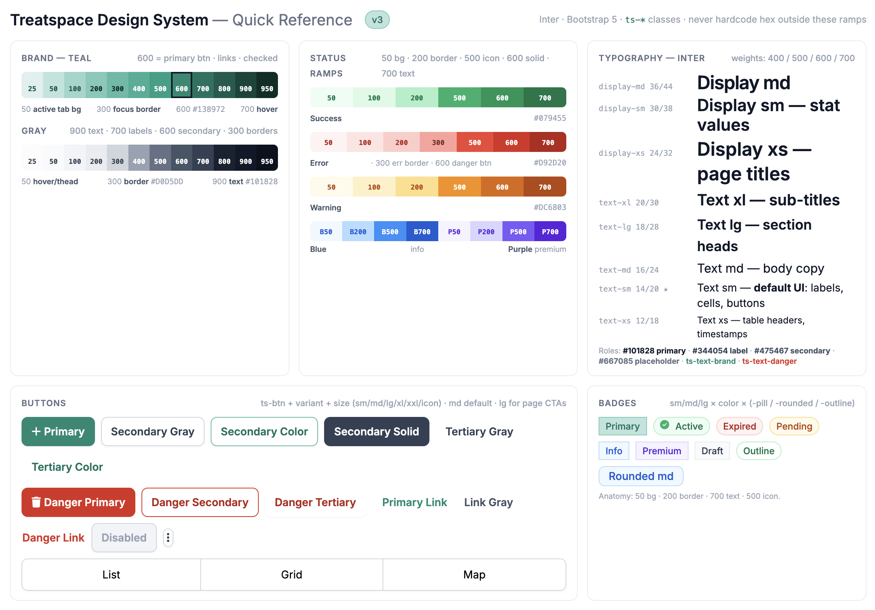Image resolution: width=875 pixels, height=610 pixels.
Task: Click the Success hex value "#079455"
Action: click(550, 118)
